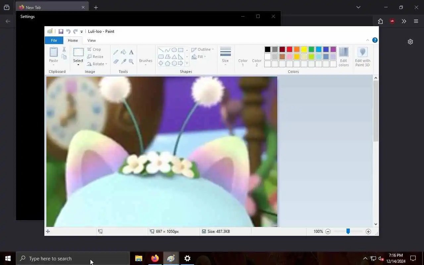The width and height of the screenshot is (424, 265).
Task: Pick the yellow color swatch
Action: tap(304, 49)
